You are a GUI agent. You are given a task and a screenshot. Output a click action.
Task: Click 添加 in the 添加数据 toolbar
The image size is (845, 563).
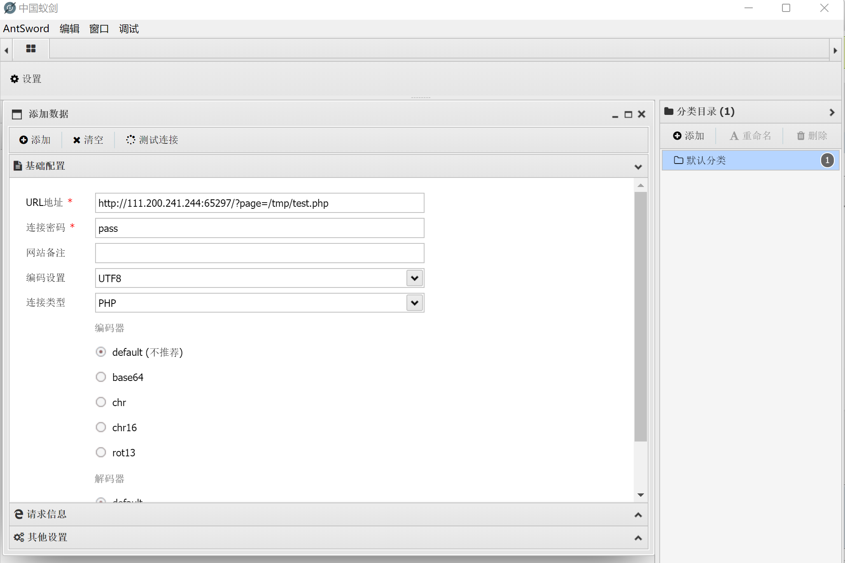(35, 140)
